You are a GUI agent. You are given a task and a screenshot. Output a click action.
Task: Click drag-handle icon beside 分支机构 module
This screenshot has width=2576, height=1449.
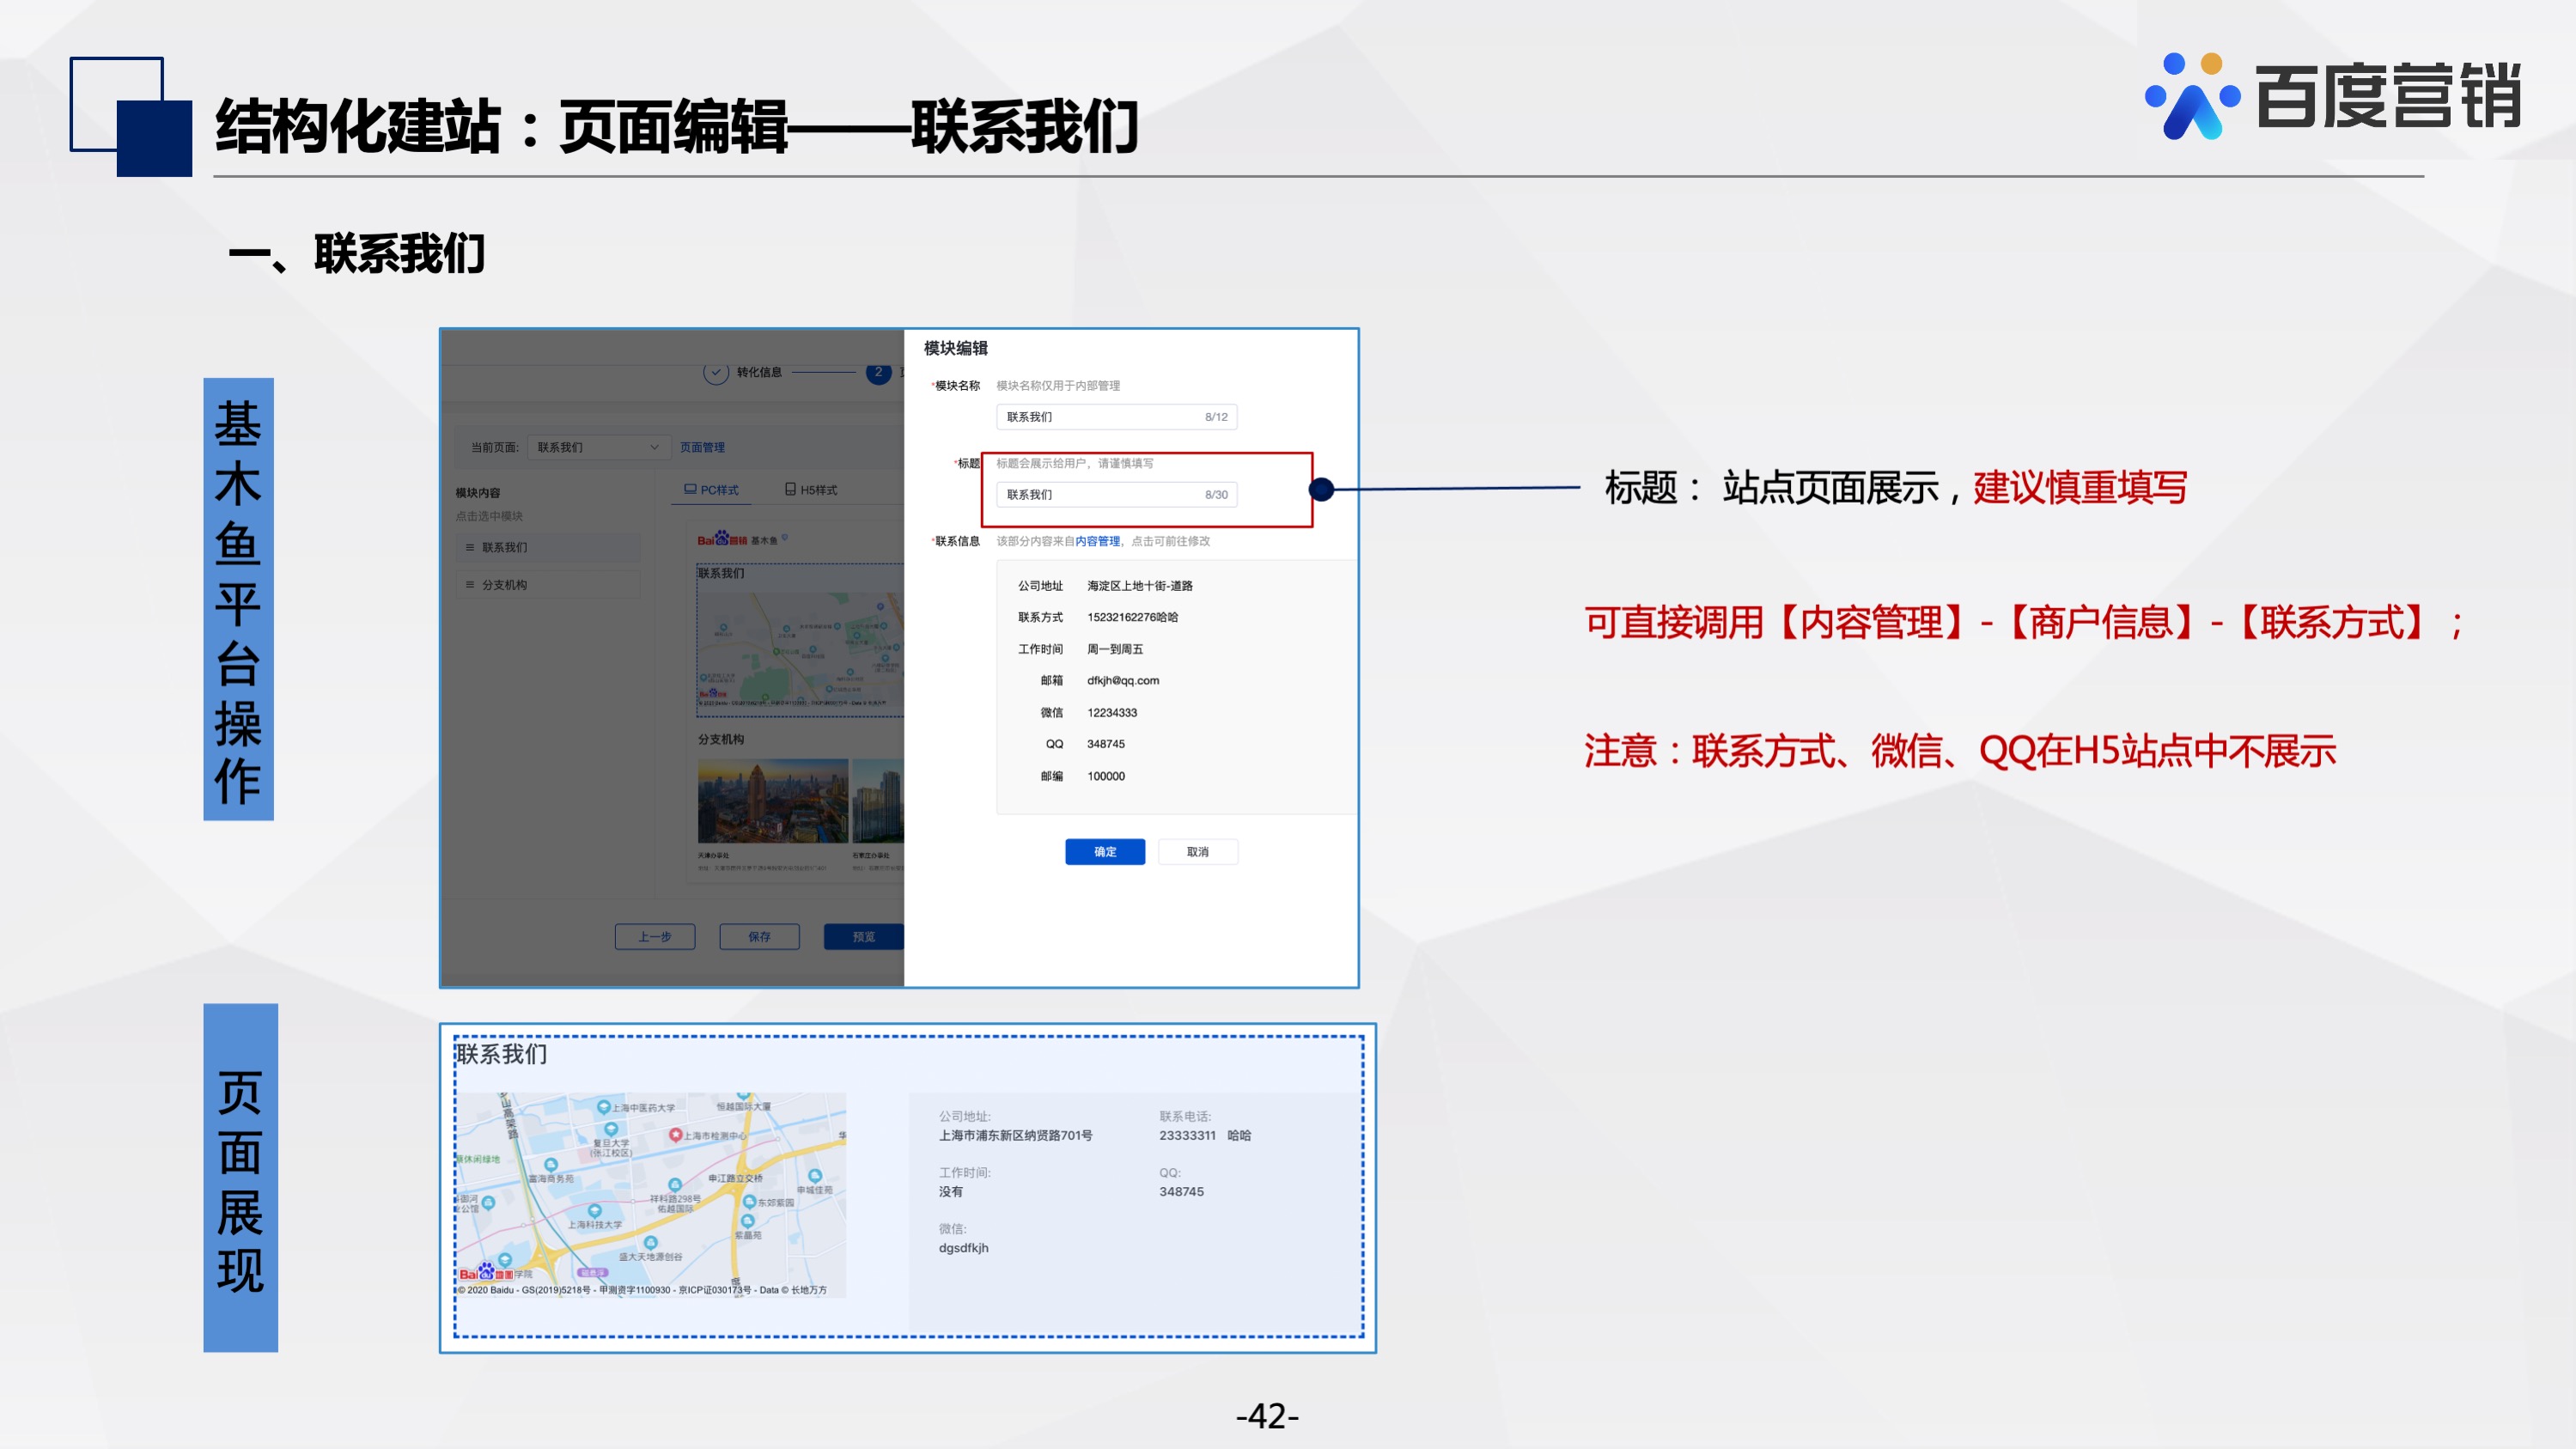(470, 584)
